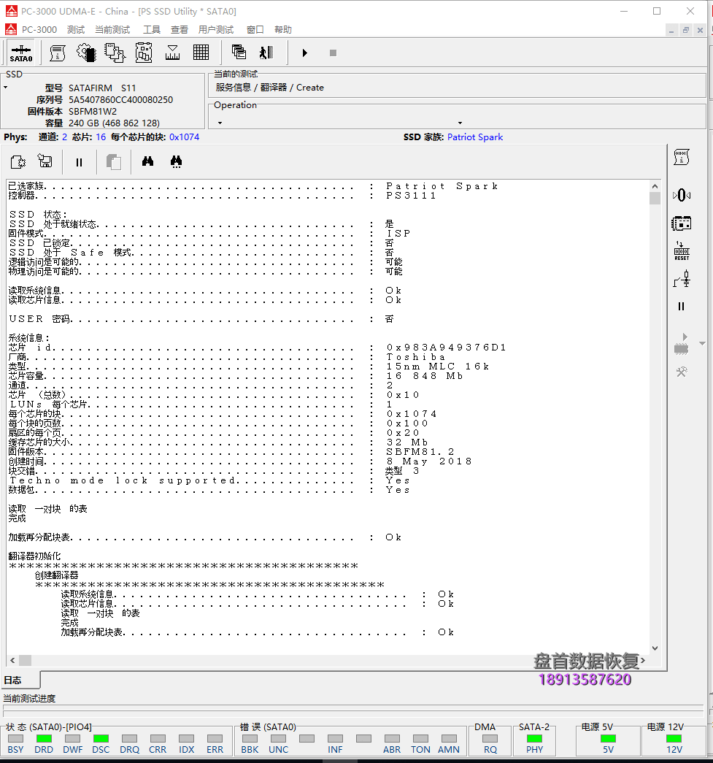Click the chip count value 16
Image resolution: width=713 pixels, height=763 pixels.
click(101, 137)
